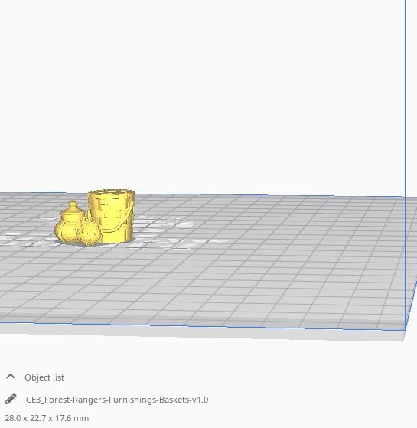Collapse the Object list chevron
Image resolution: width=417 pixels, height=428 pixels.
11,377
